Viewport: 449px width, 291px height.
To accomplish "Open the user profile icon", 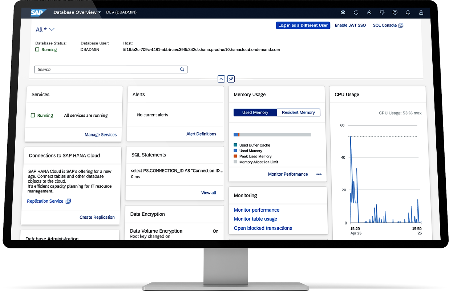I will (x=421, y=12).
